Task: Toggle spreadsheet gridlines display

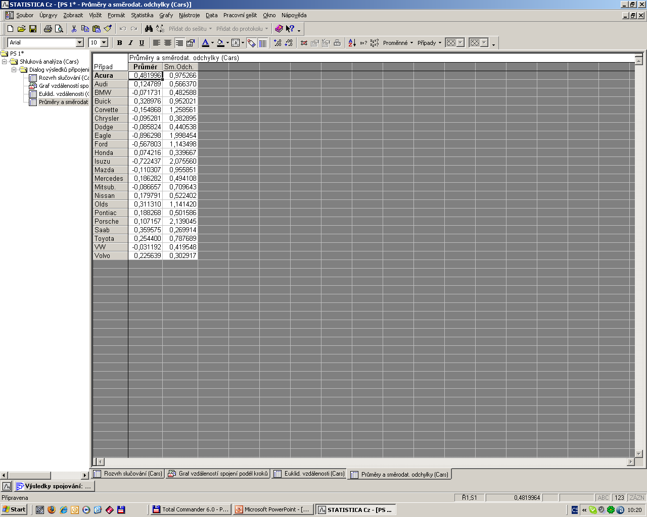Action: pos(263,43)
